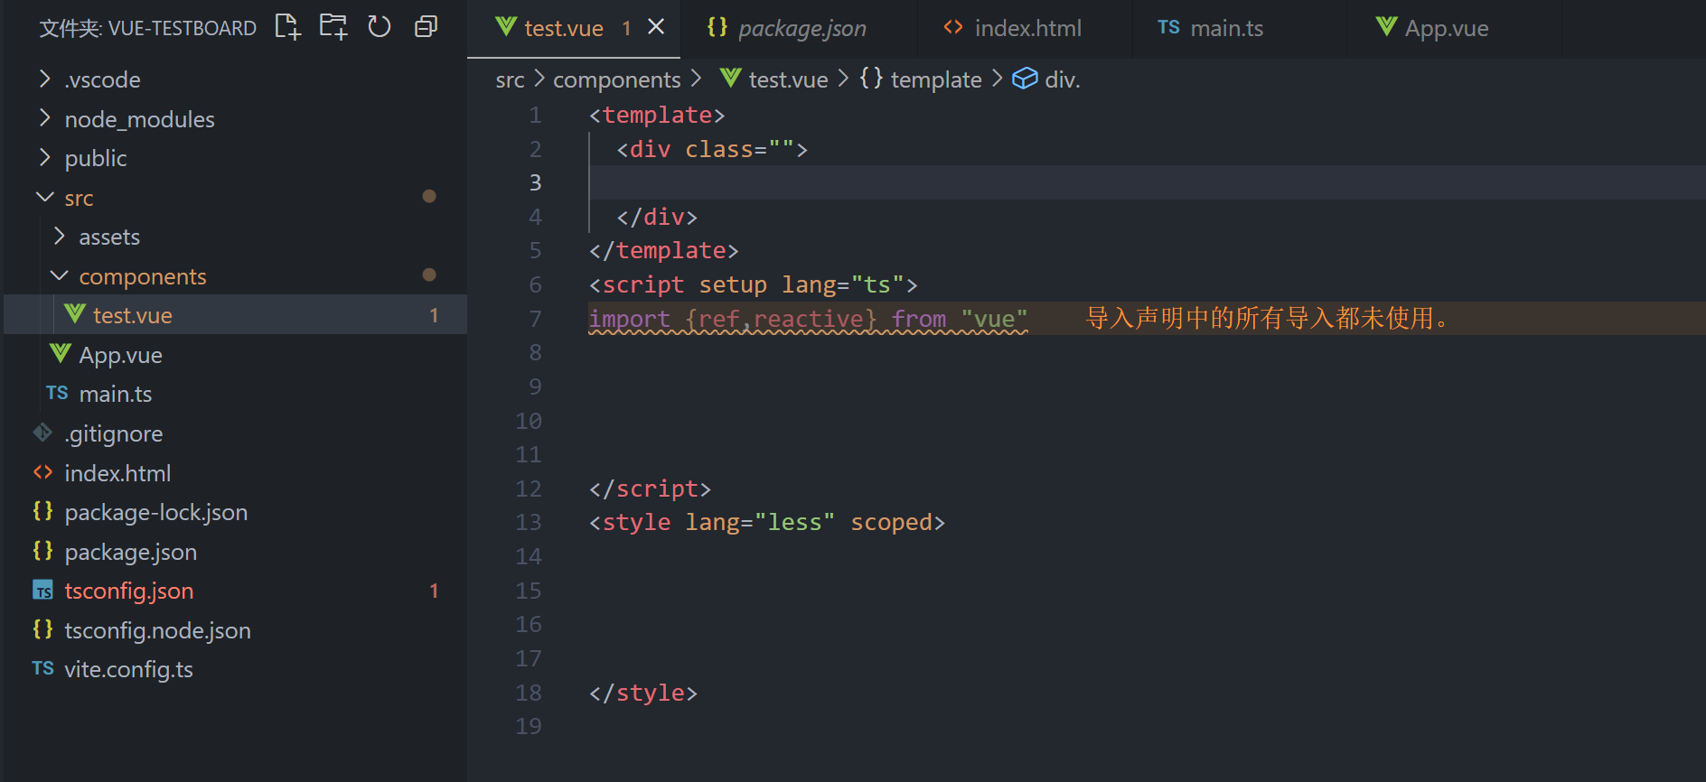The image size is (1706, 782).
Task: Click the TS icon beside tsconfig.json
Action: coord(42,591)
